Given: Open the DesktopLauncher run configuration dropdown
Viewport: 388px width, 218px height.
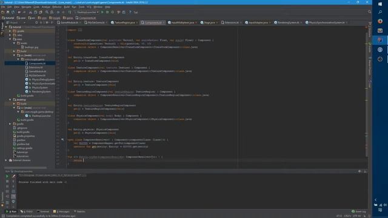Looking at the screenshot, I should [x=86, y=12].
